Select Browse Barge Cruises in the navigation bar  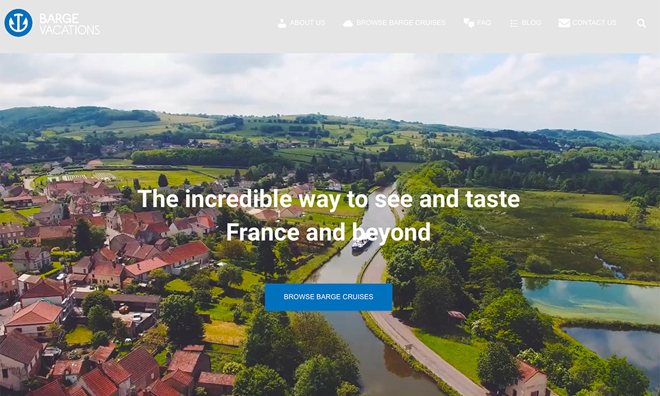401,22
